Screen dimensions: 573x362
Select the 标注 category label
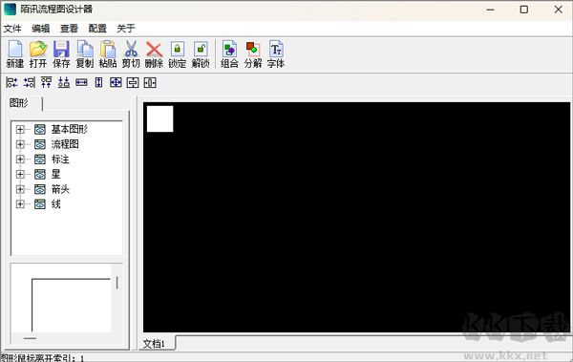click(x=60, y=160)
